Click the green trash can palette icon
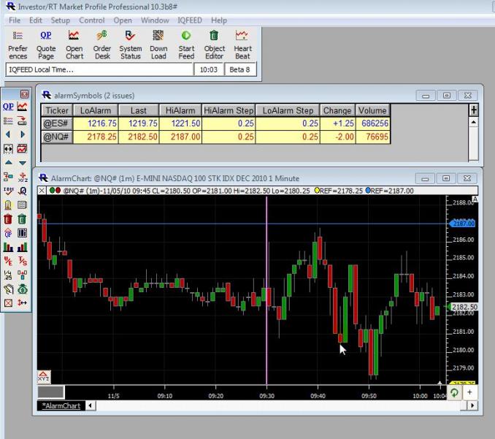This screenshot has height=439, width=495. (22, 219)
